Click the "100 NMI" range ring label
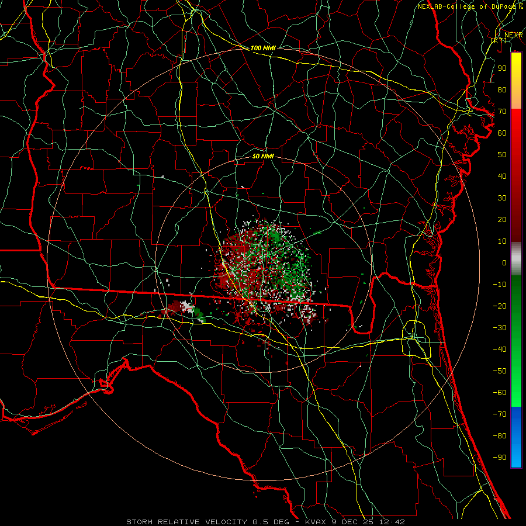Viewport: 526px width, 526px height. pyautogui.click(x=263, y=48)
